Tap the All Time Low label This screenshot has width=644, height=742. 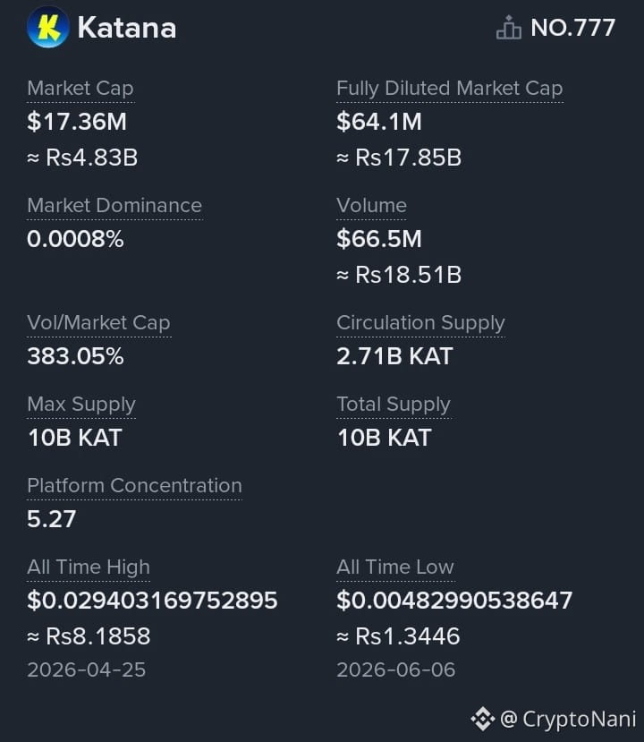tap(395, 567)
